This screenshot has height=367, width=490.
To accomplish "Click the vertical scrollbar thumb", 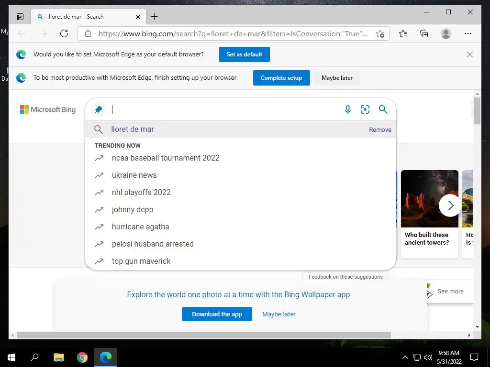I will click(477, 111).
